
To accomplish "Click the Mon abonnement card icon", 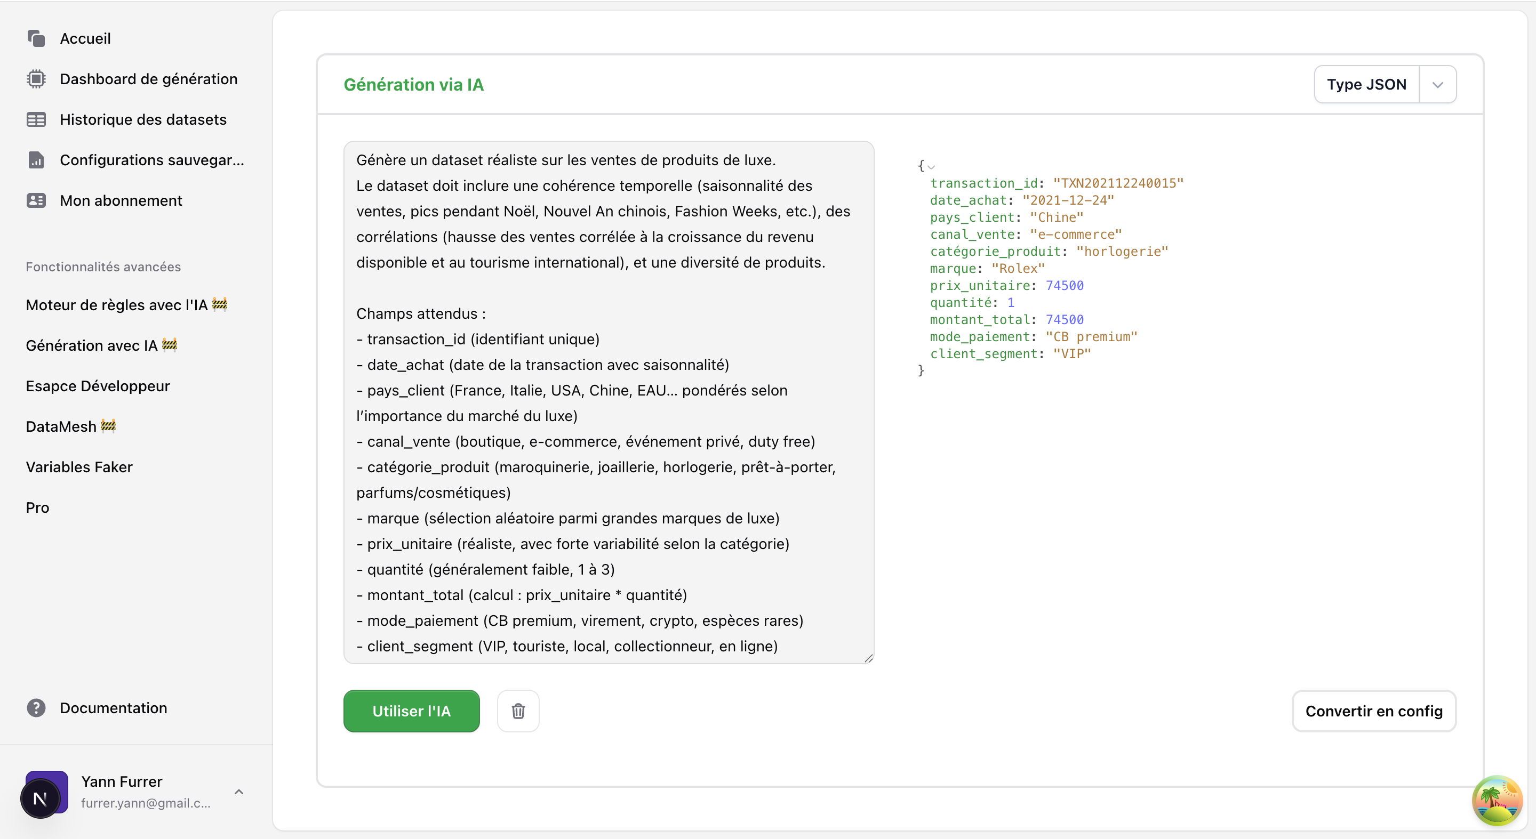I will point(36,201).
